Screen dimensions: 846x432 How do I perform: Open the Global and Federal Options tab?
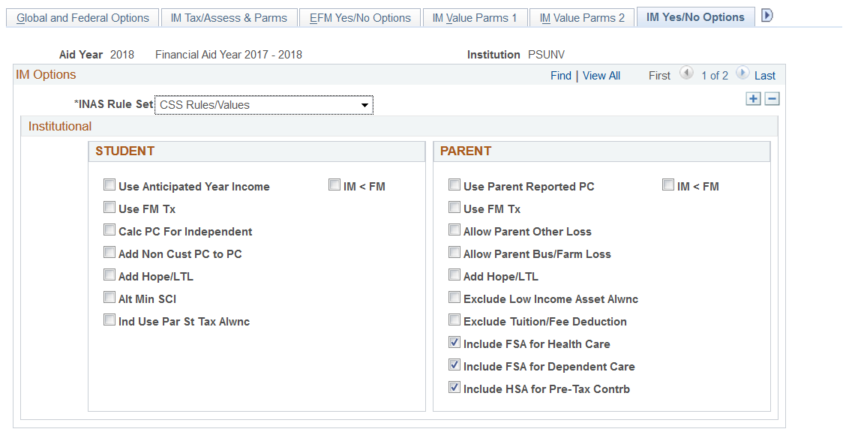tap(82, 17)
